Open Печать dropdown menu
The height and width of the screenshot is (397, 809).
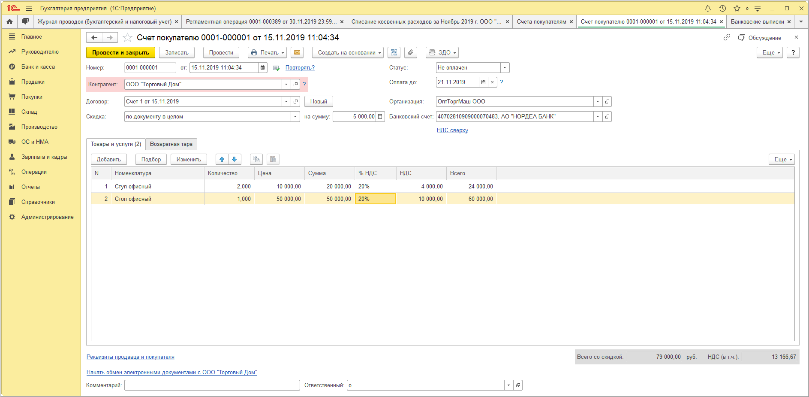coord(267,52)
